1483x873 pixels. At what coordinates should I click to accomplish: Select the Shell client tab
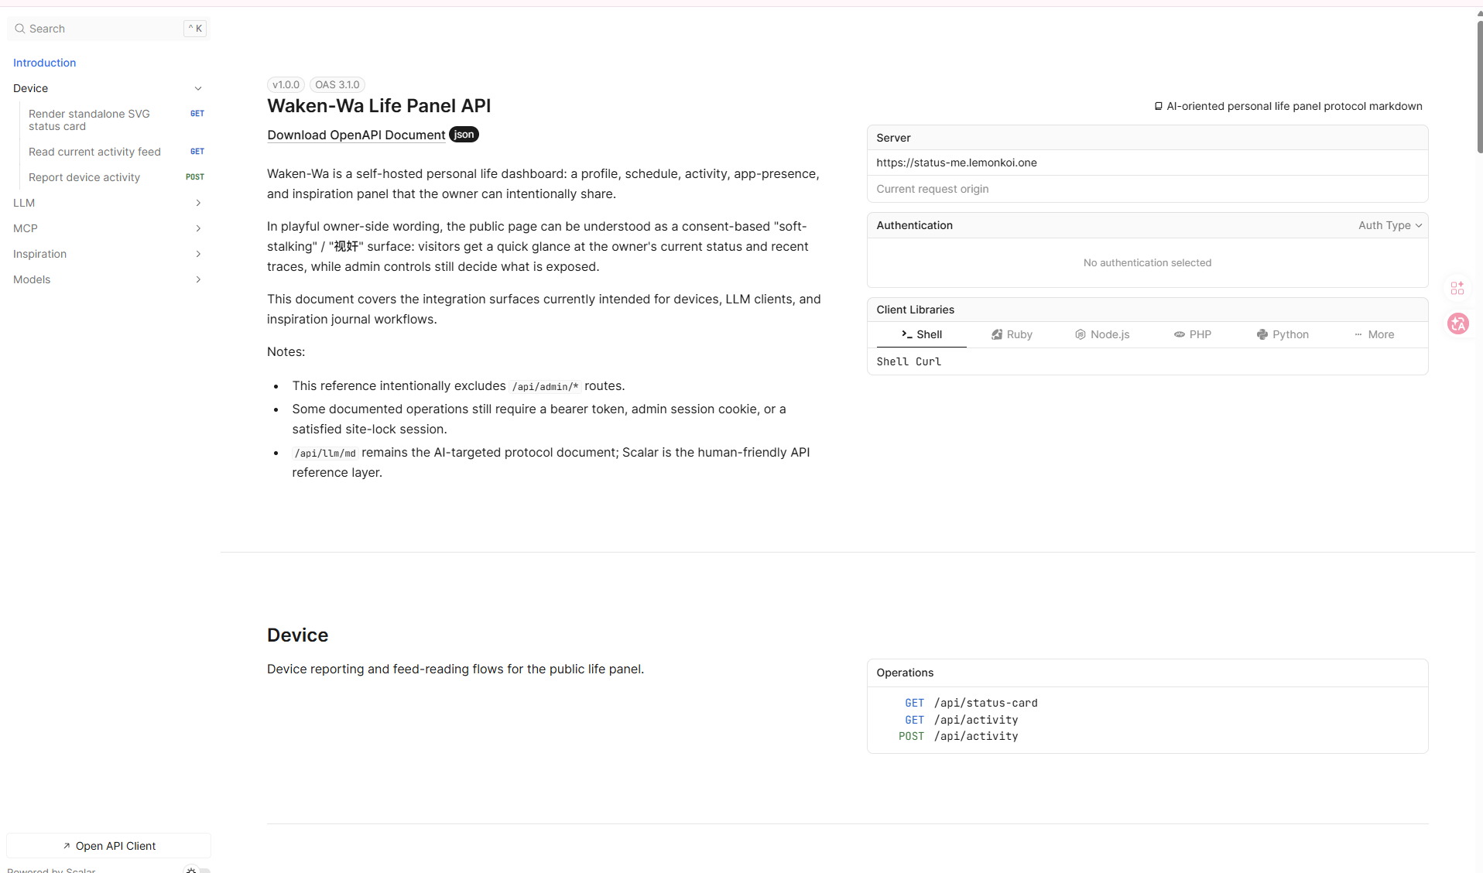pyautogui.click(x=921, y=334)
